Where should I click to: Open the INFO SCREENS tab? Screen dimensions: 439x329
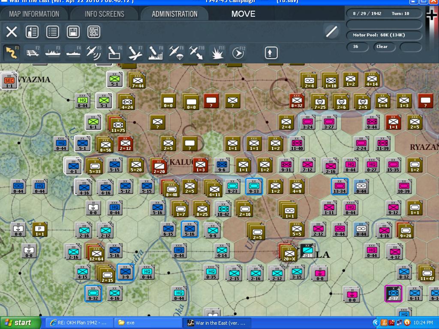click(x=105, y=14)
